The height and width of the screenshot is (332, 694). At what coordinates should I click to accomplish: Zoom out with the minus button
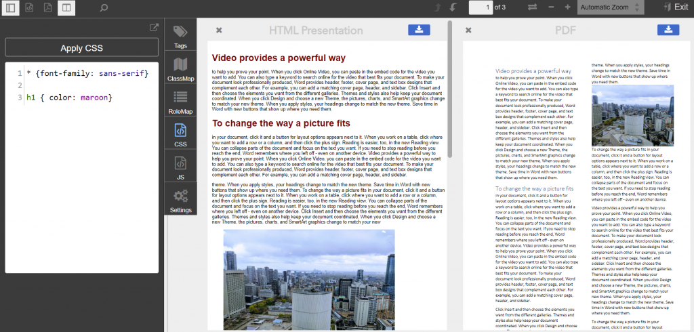tap(551, 7)
